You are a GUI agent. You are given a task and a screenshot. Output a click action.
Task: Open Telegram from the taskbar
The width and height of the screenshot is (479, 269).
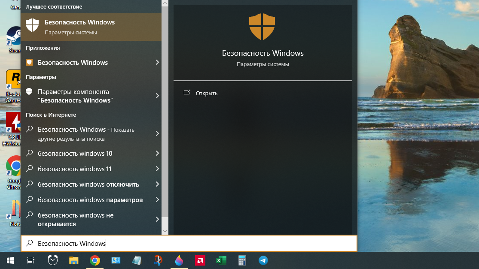(263, 260)
